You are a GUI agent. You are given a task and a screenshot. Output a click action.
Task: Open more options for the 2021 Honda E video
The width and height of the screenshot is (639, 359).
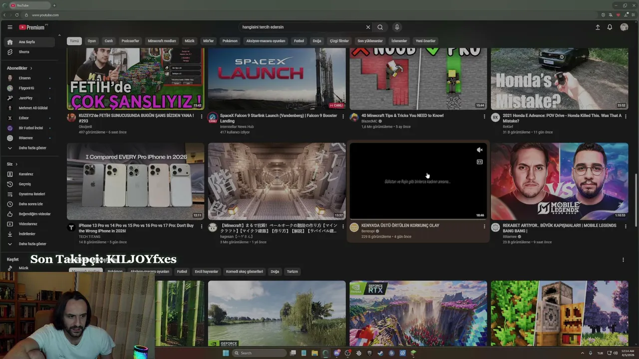(x=626, y=116)
